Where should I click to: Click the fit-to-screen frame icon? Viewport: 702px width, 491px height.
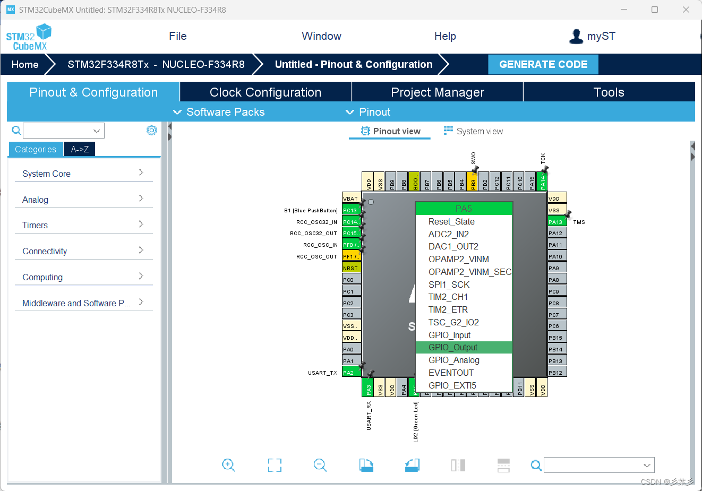[x=275, y=466]
